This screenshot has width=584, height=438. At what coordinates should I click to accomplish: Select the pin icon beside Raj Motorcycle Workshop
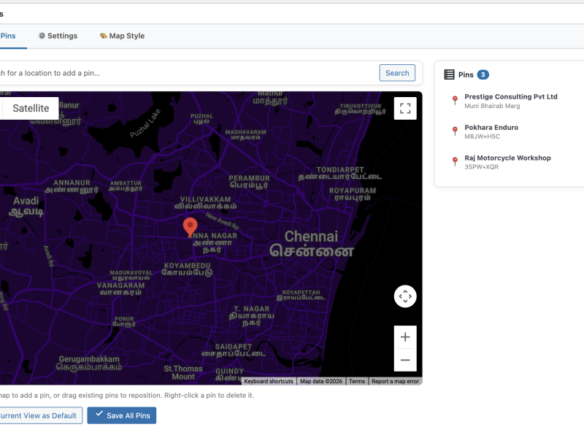pos(454,161)
